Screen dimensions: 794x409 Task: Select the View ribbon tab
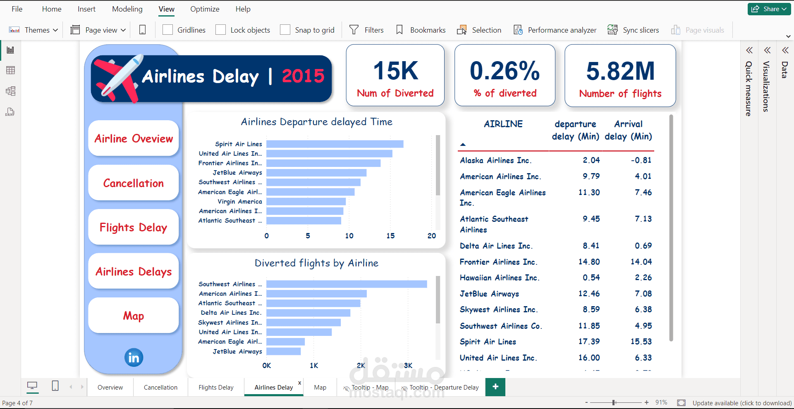click(167, 9)
